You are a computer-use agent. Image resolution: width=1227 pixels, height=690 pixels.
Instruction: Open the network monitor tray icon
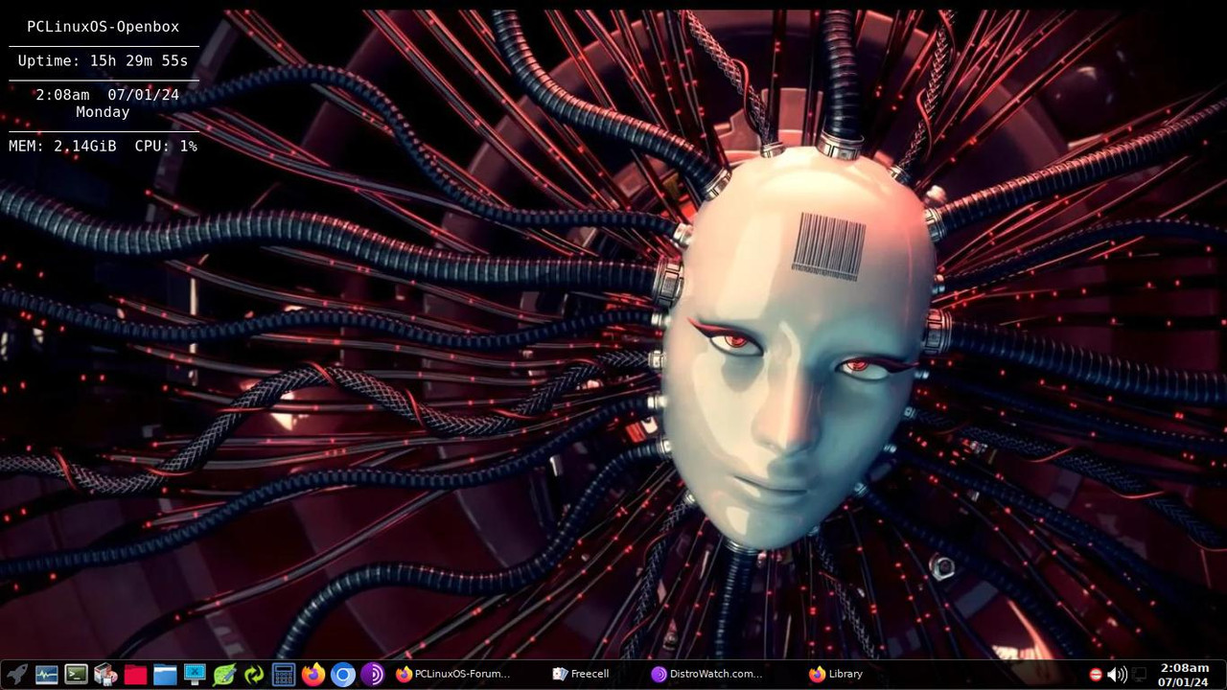[1140, 675]
